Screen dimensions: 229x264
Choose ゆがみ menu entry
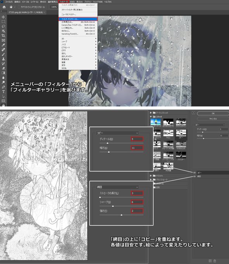click(x=78, y=31)
